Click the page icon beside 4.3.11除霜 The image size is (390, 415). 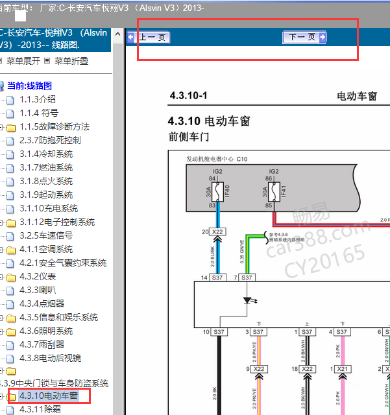tap(10, 410)
